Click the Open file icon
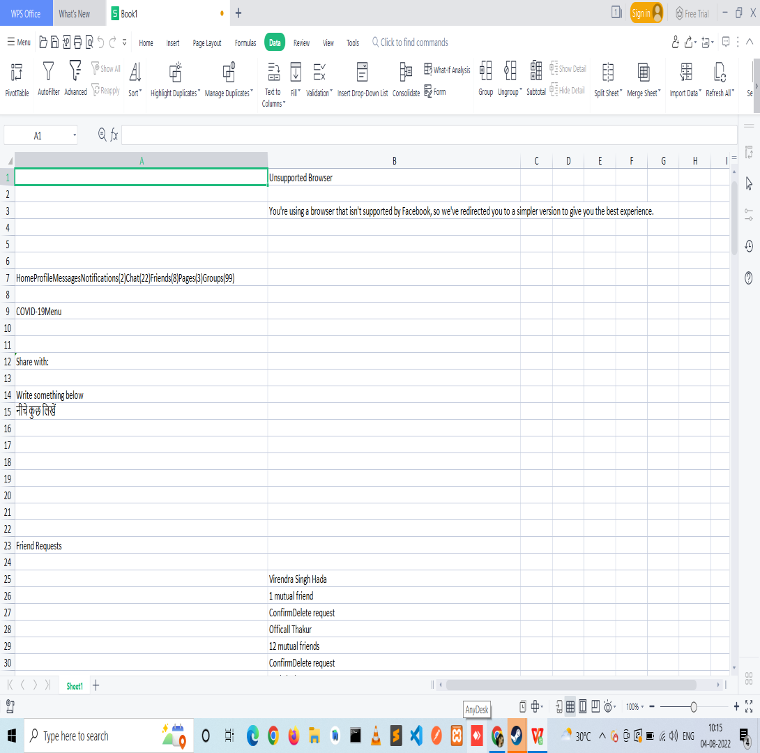760x753 pixels. (x=43, y=42)
